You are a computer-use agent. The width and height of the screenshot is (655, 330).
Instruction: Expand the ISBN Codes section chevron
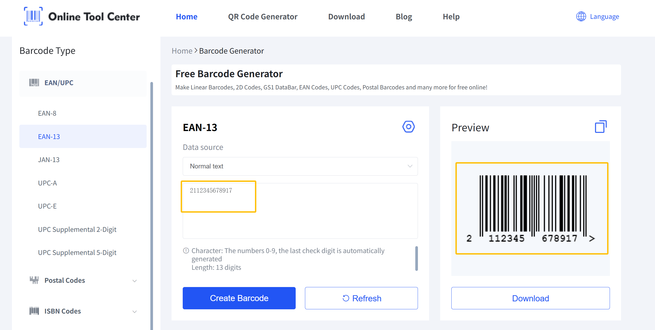click(135, 311)
